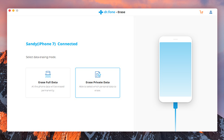Click the 'Select data erasing mode' label
The width and height of the screenshot is (224, 140).
point(41,57)
